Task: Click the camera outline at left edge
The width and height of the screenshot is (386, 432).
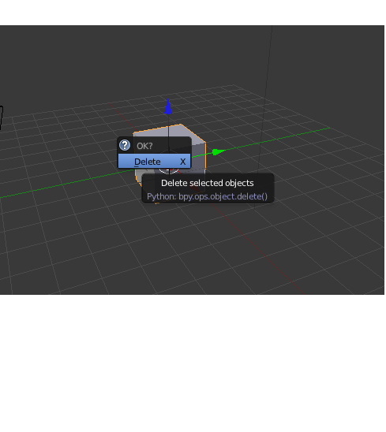Action: (2, 117)
